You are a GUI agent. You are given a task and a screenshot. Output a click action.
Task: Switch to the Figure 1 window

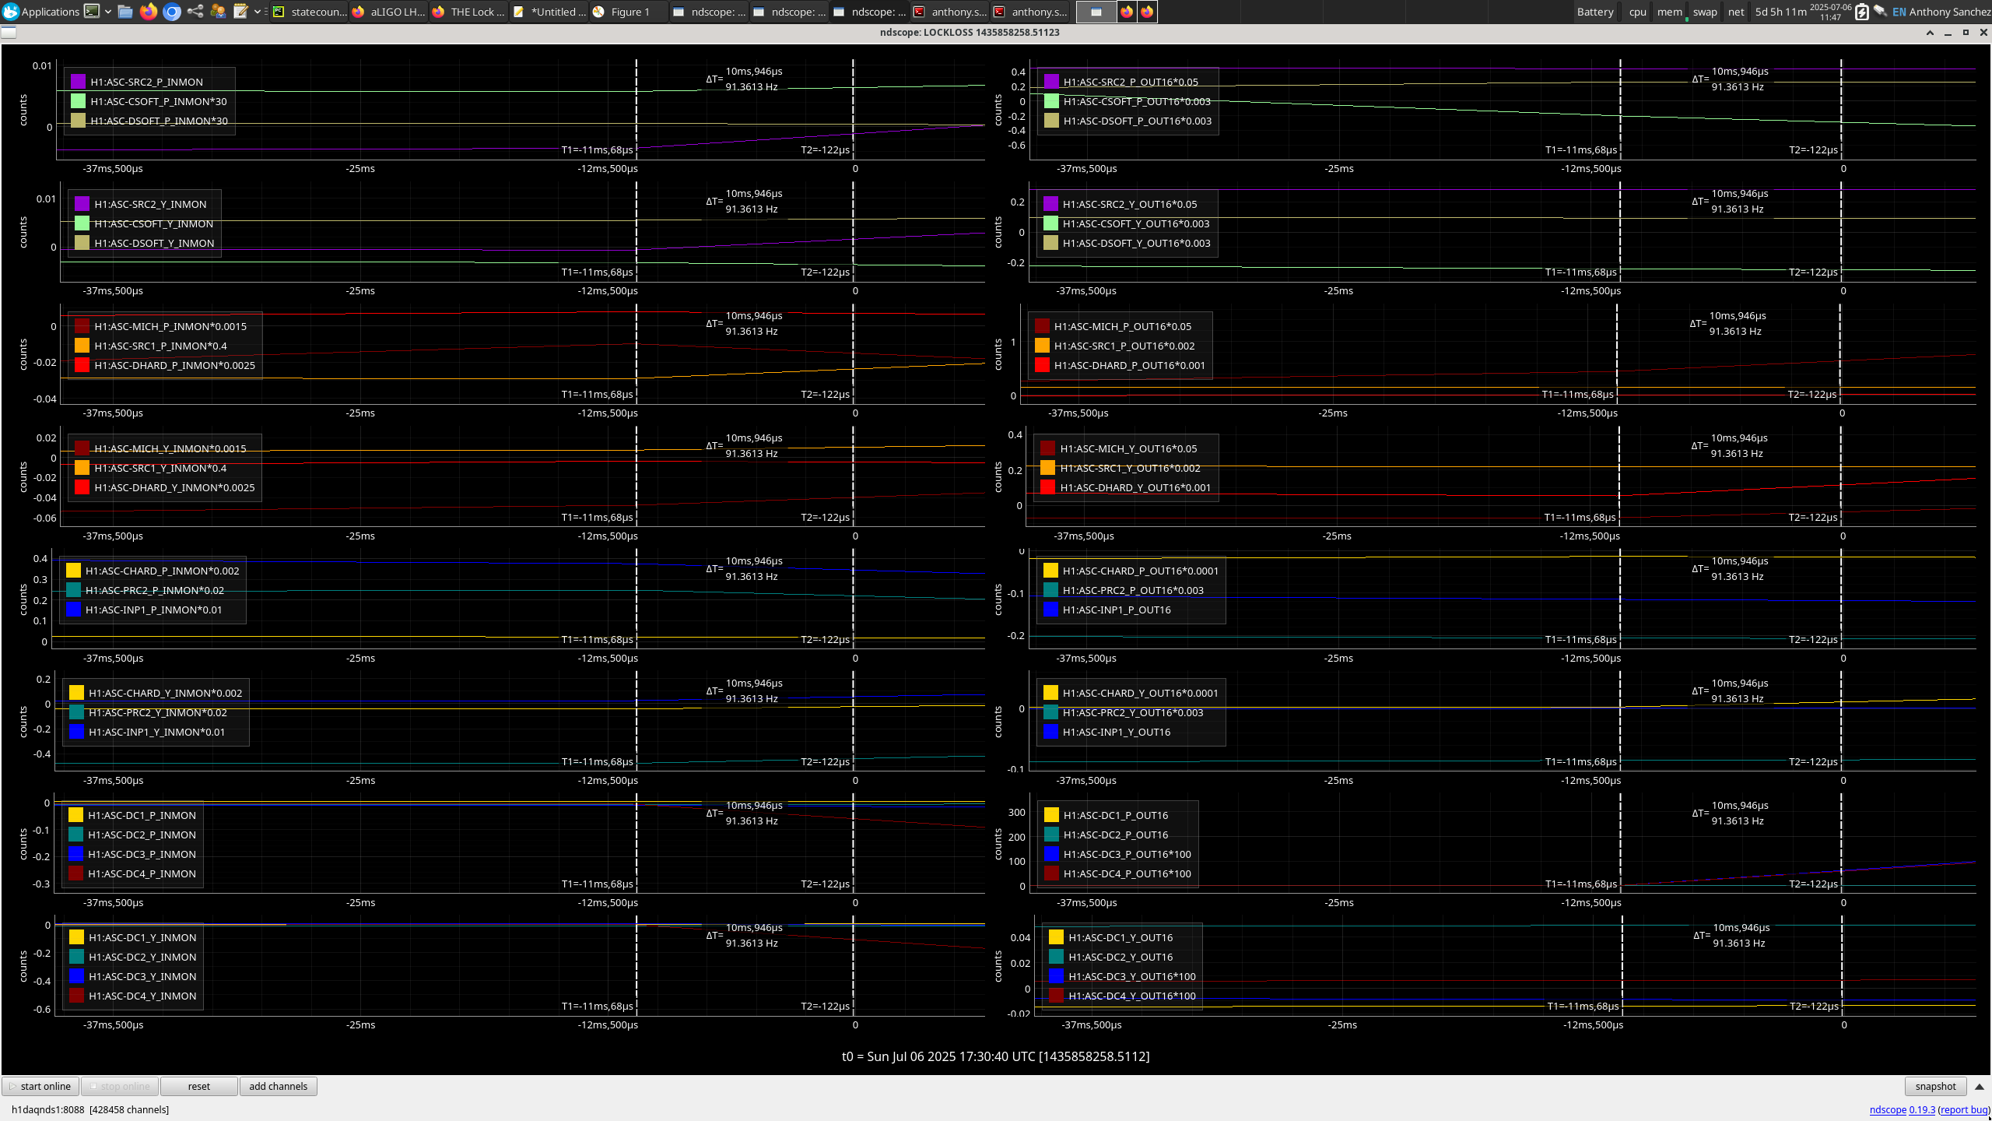point(629,12)
